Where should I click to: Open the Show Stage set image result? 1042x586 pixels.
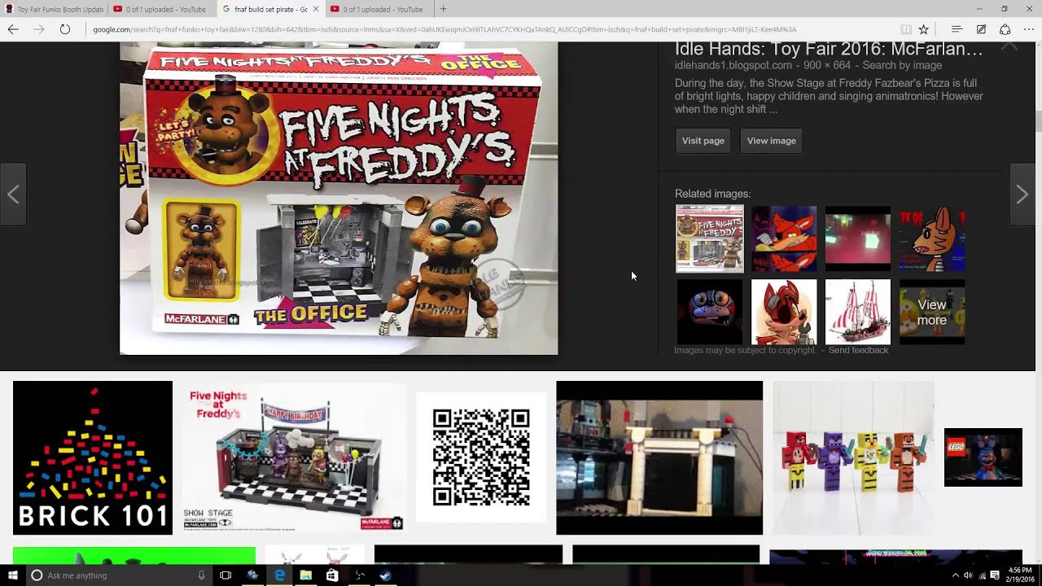click(294, 458)
